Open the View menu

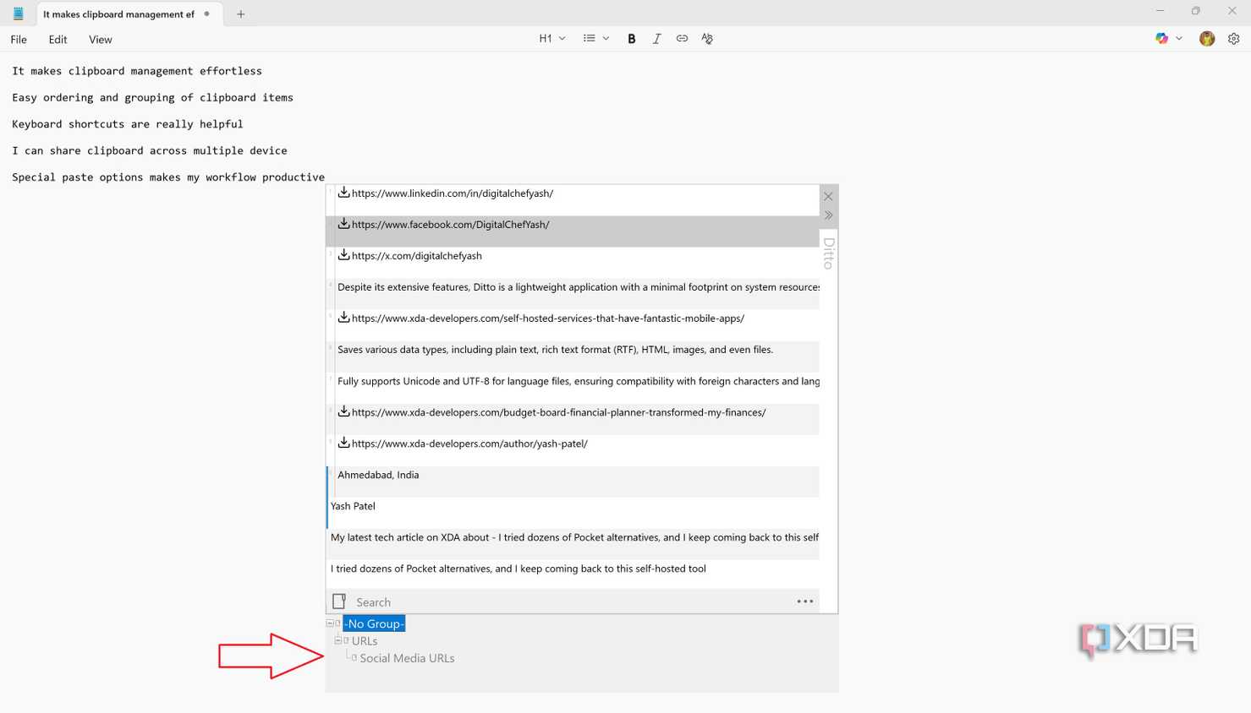click(100, 40)
